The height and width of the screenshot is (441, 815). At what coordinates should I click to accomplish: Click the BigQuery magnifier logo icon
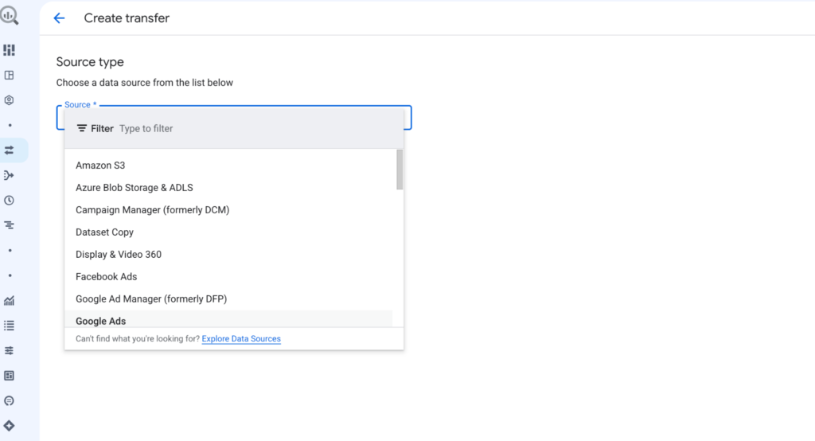(10, 15)
